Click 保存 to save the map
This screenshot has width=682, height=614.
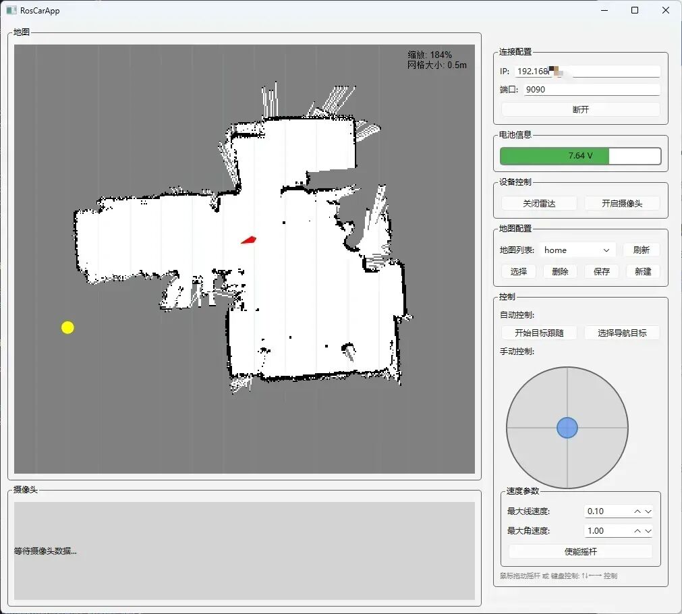pyautogui.click(x=601, y=271)
